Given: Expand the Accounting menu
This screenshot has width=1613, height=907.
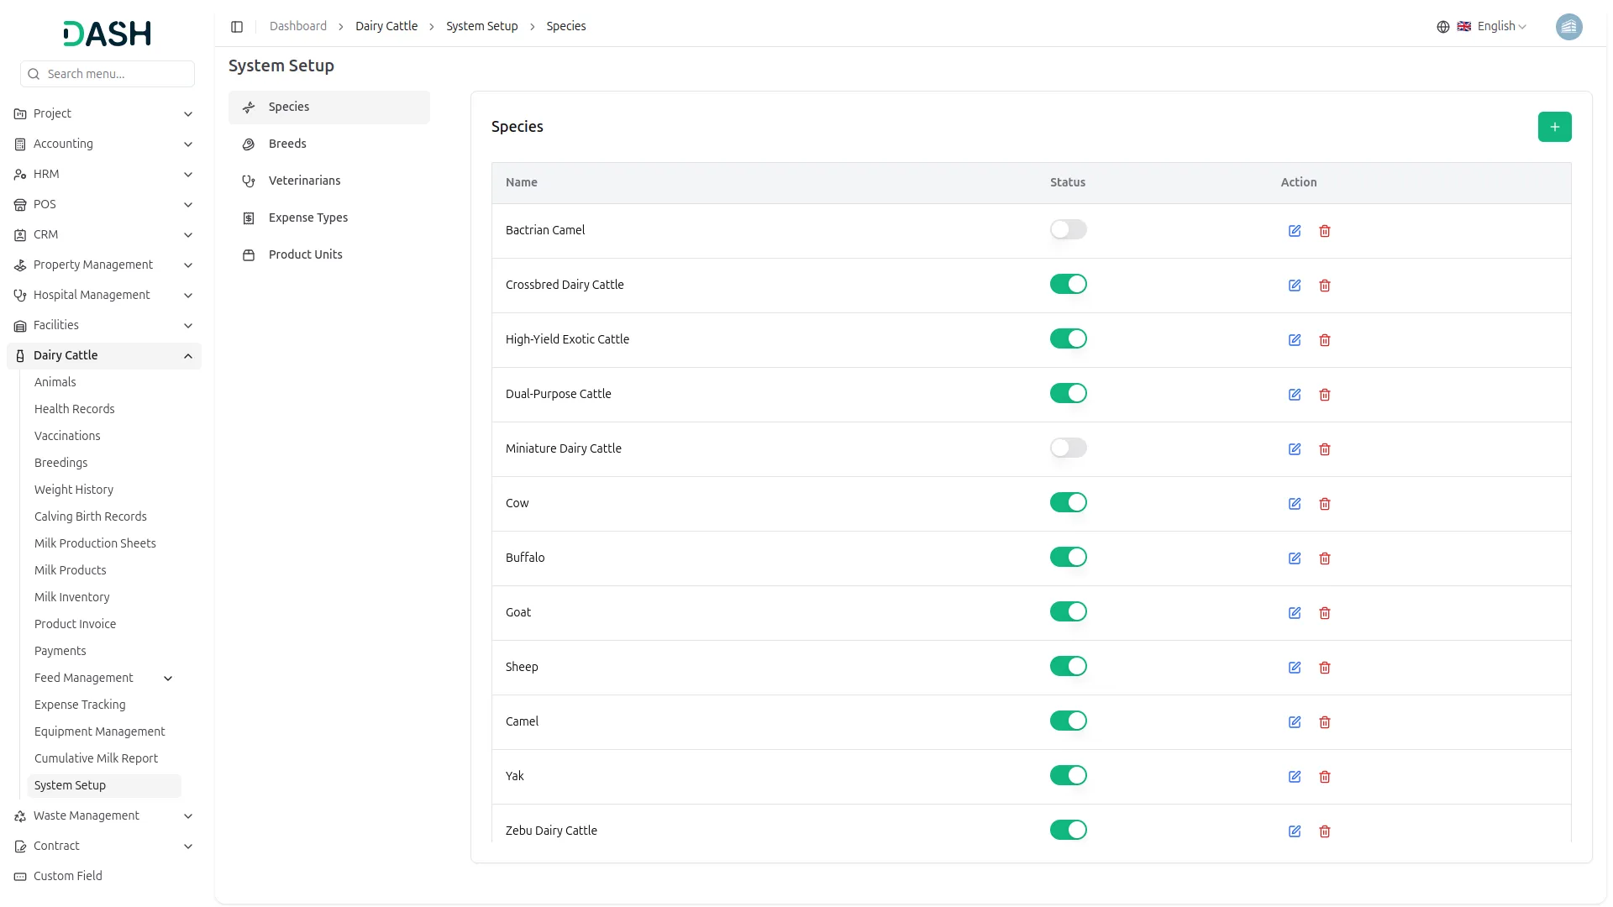Looking at the screenshot, I should (104, 144).
